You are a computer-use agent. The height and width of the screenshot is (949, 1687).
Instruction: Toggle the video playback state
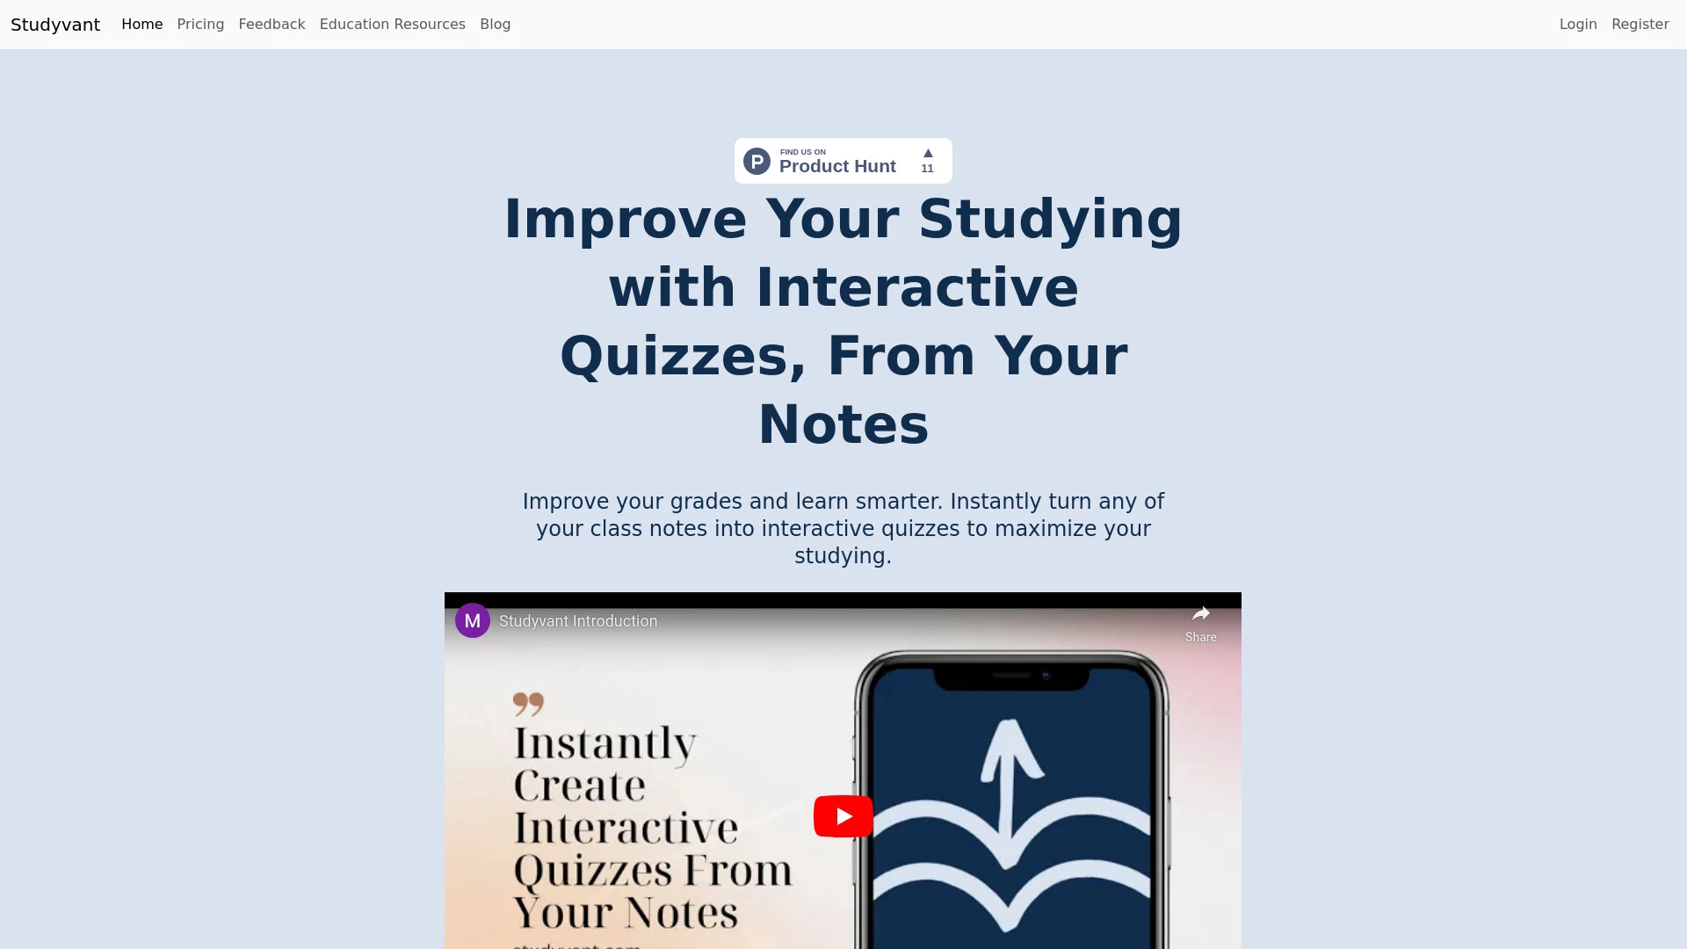pos(843,815)
